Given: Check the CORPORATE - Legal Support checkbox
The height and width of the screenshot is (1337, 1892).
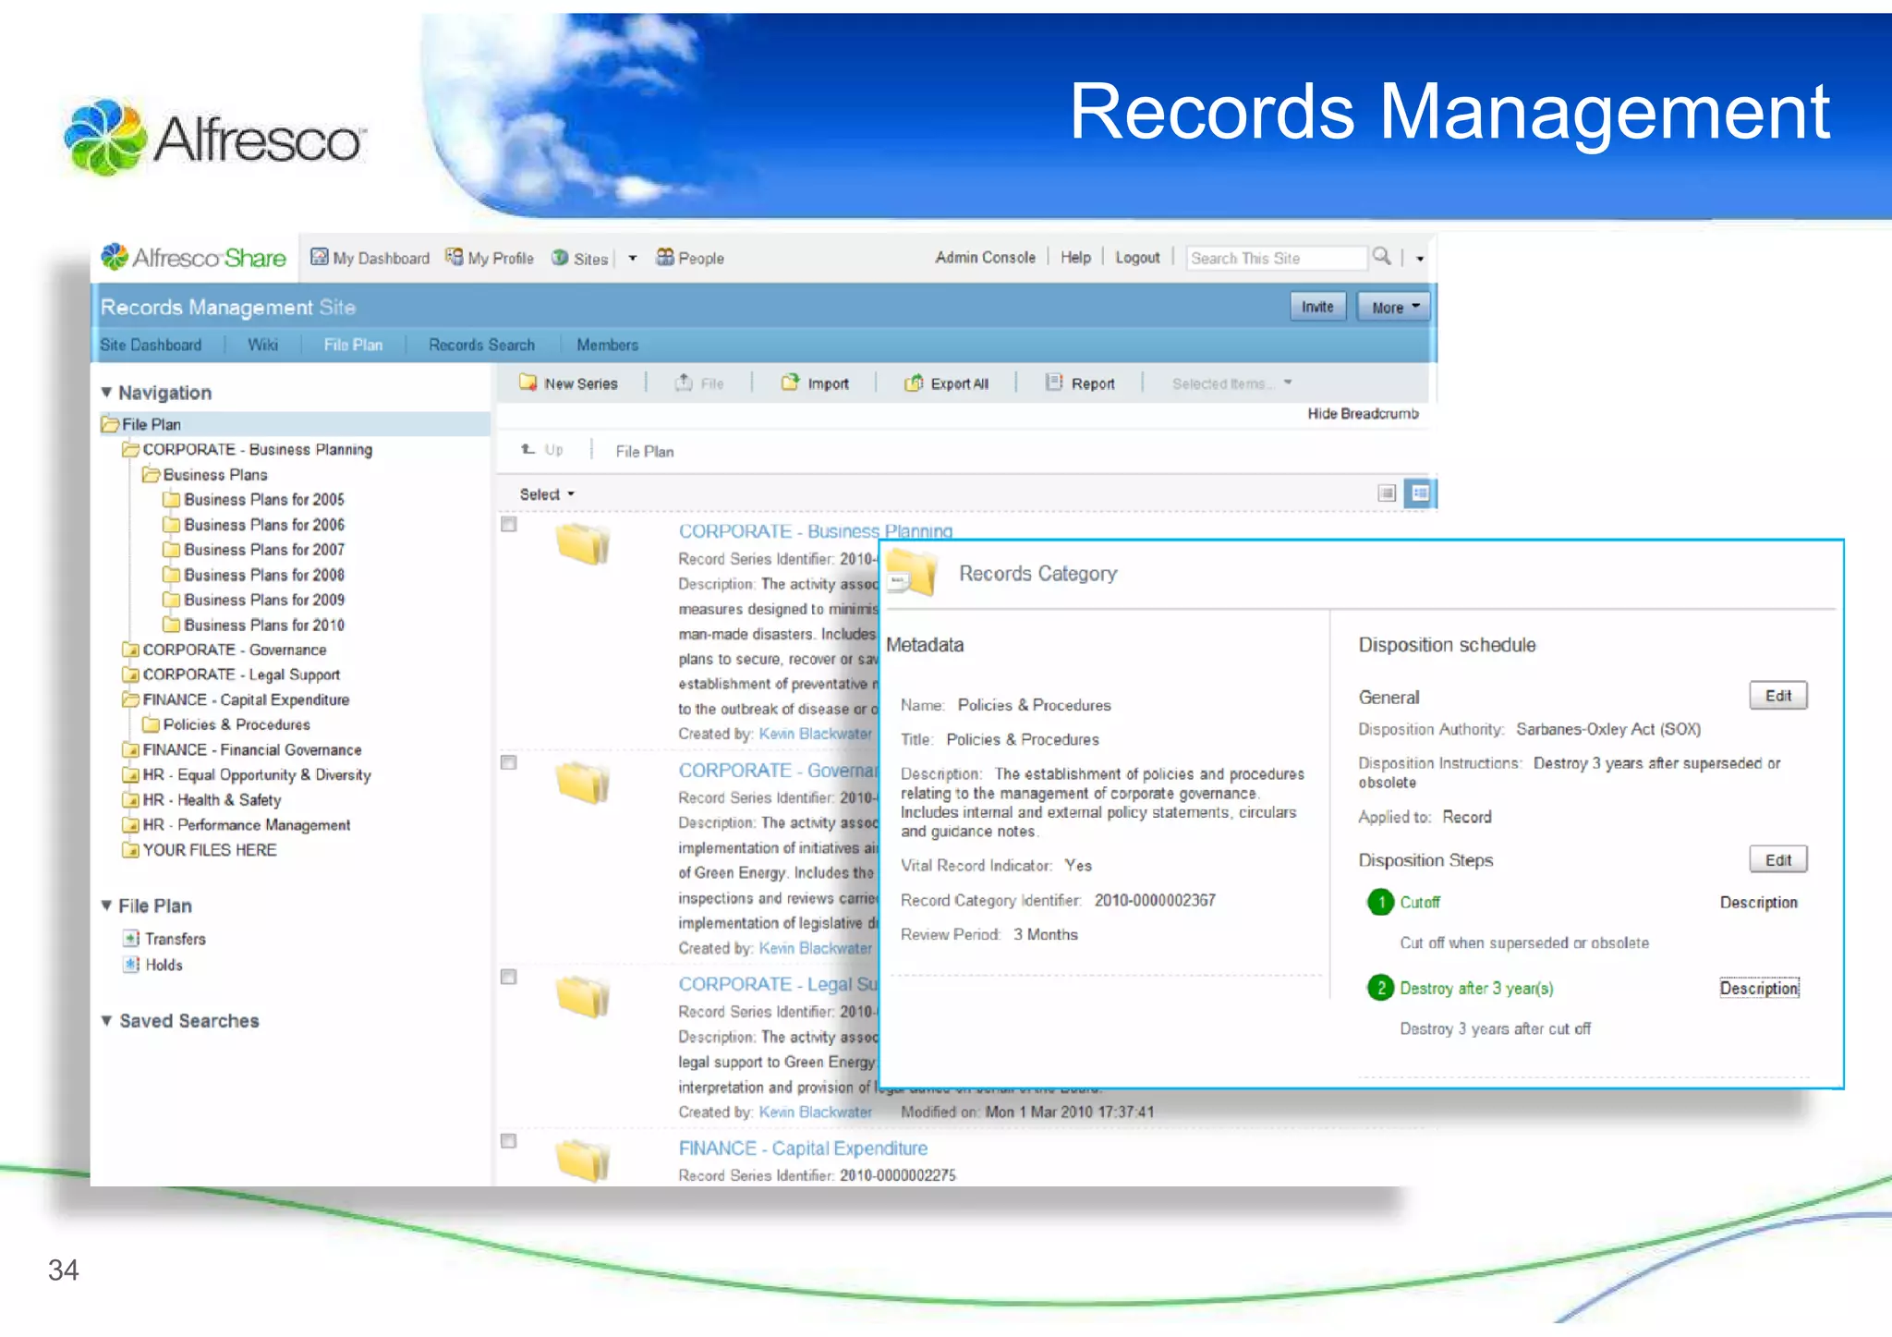Looking at the screenshot, I should [509, 977].
